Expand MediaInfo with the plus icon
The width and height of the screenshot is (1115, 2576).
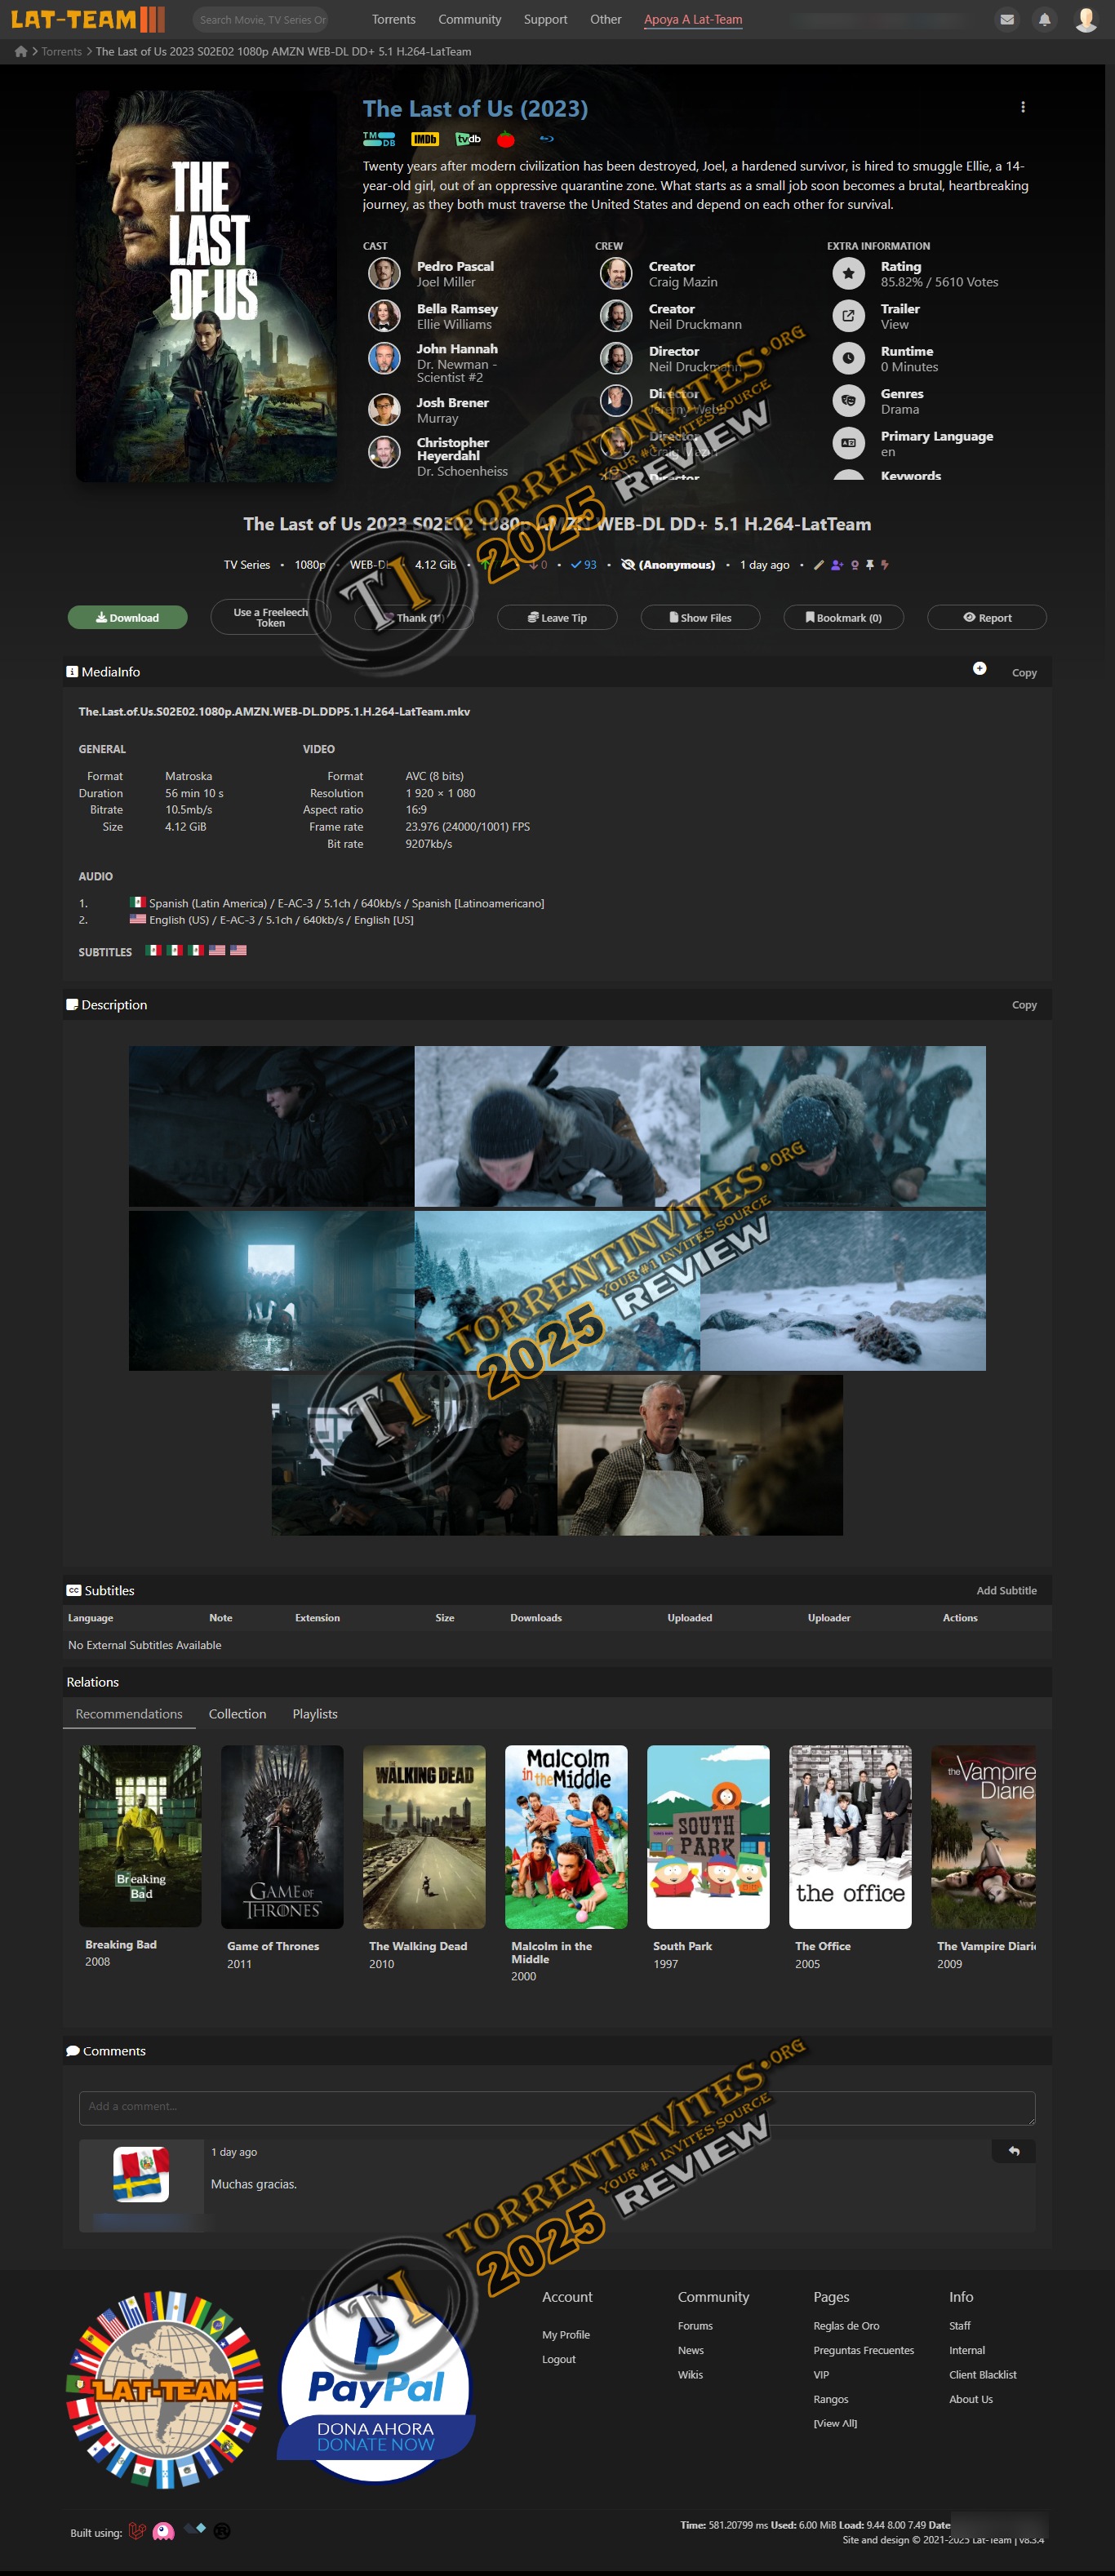tap(979, 669)
